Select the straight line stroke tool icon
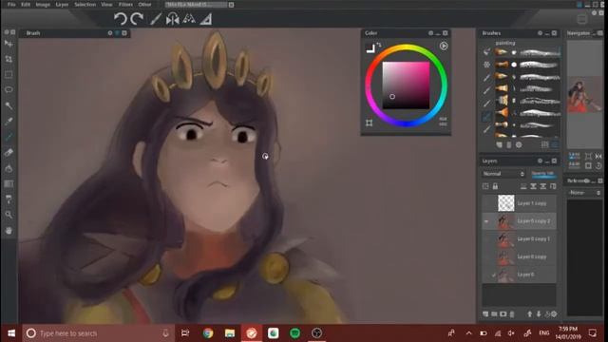Viewport: 608px width, 342px height. point(156,19)
